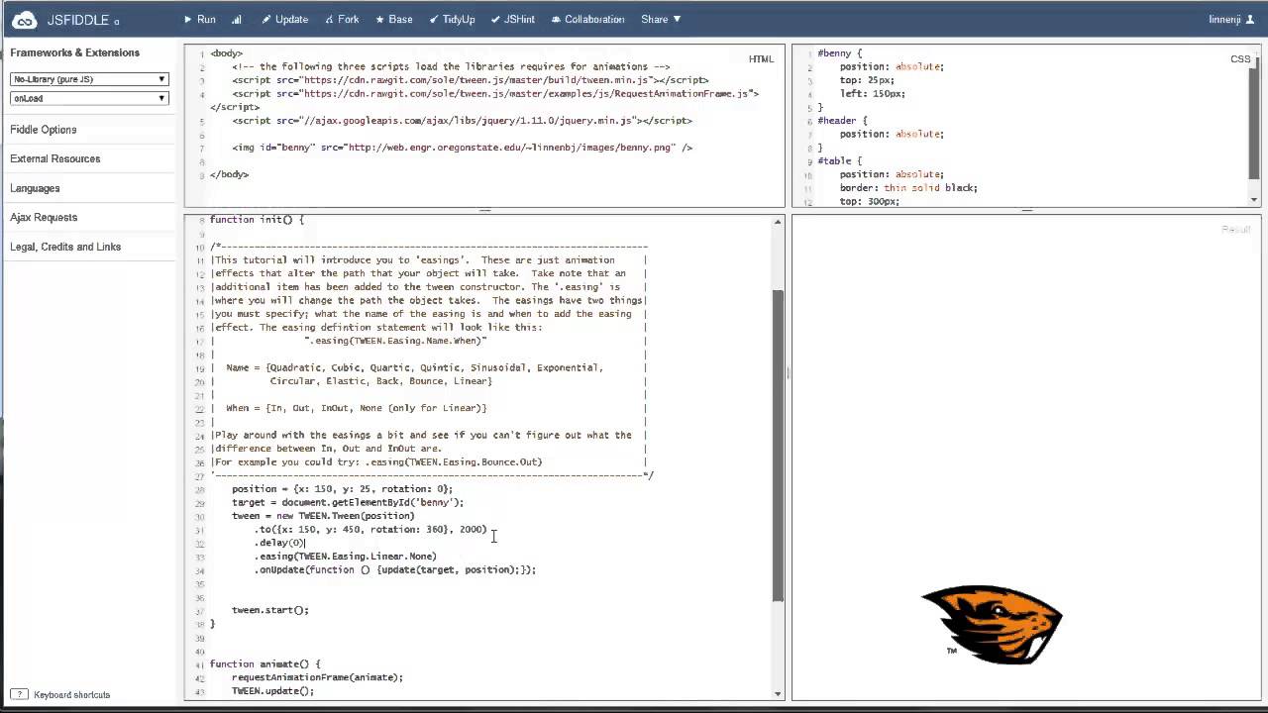Click the tween.start(); line
1268x713 pixels.
click(x=270, y=610)
